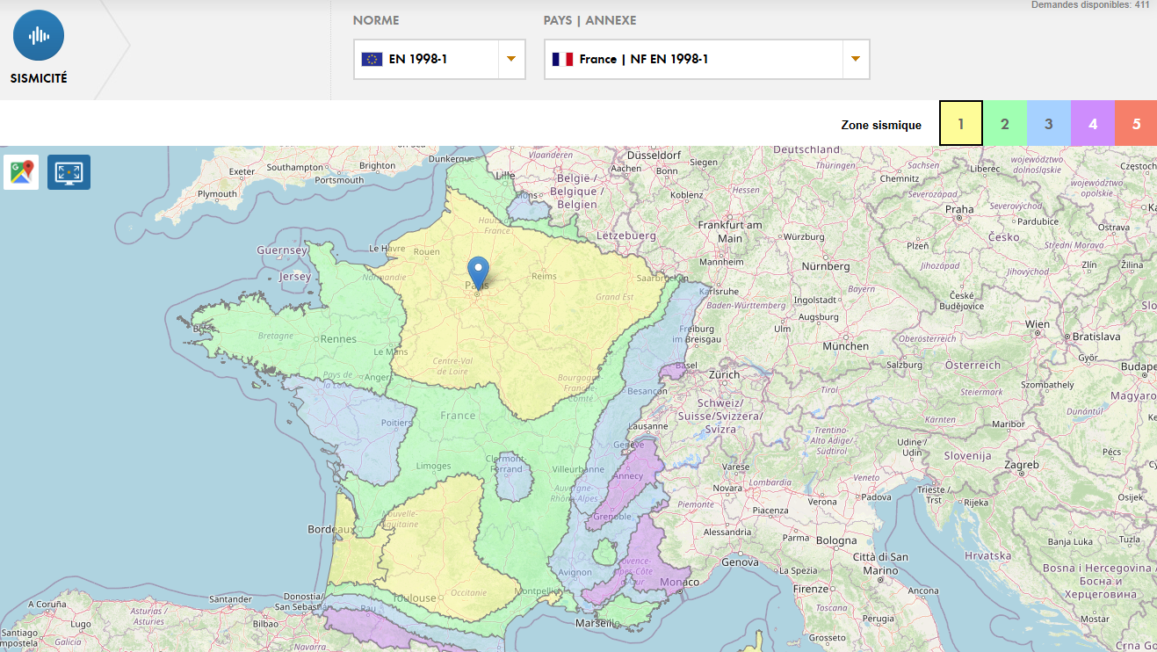Select seismic zone 4 purple swatch
The height and width of the screenshot is (652, 1157).
click(1093, 124)
